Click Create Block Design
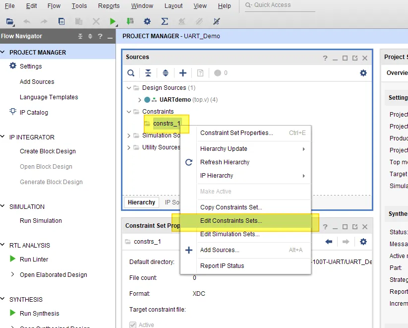 48,151
